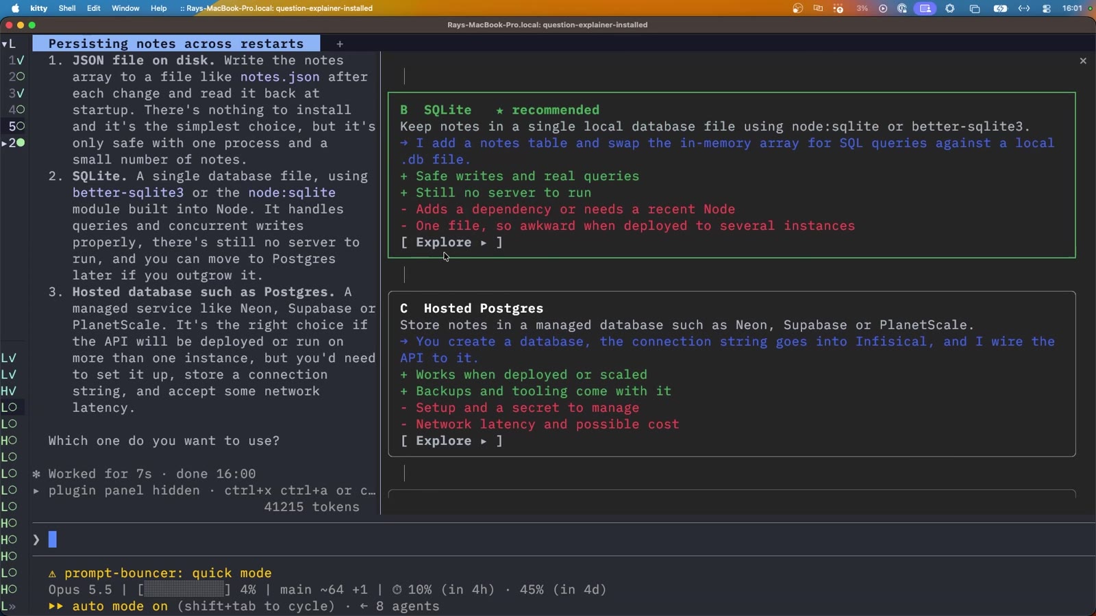Select the 'Persisting notes across restarts' tab
The height and width of the screenshot is (616, 1096).
pyautogui.click(x=176, y=43)
